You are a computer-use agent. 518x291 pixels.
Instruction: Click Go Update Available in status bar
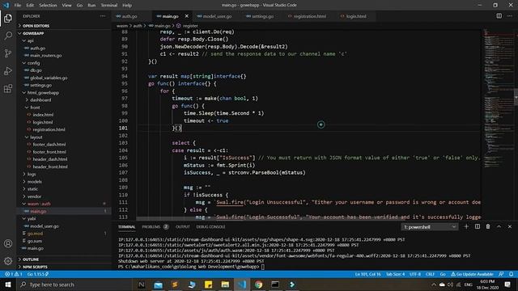pyautogui.click(x=472, y=274)
